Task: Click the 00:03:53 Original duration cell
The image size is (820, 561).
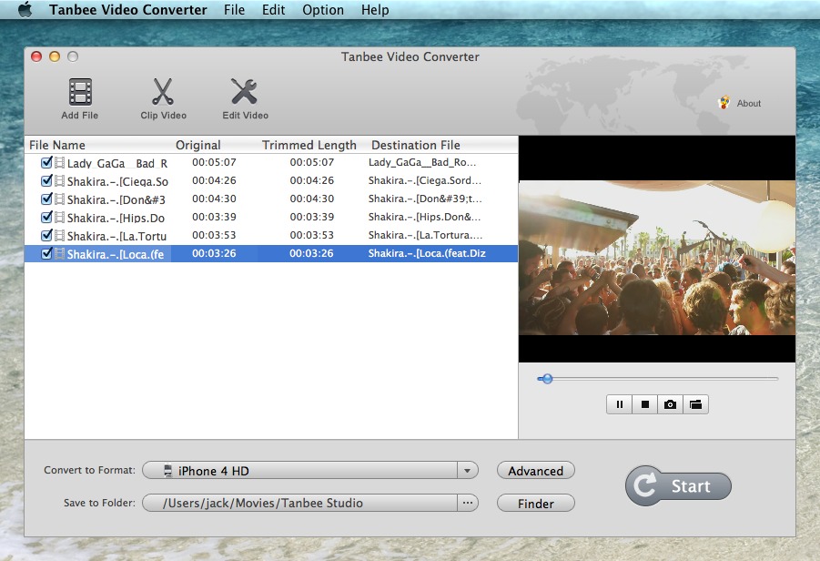Action: coord(214,235)
